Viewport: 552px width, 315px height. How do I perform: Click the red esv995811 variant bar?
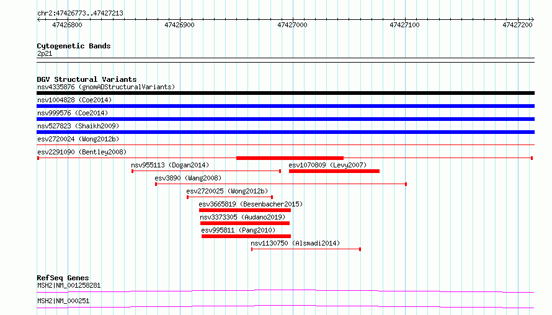point(246,236)
